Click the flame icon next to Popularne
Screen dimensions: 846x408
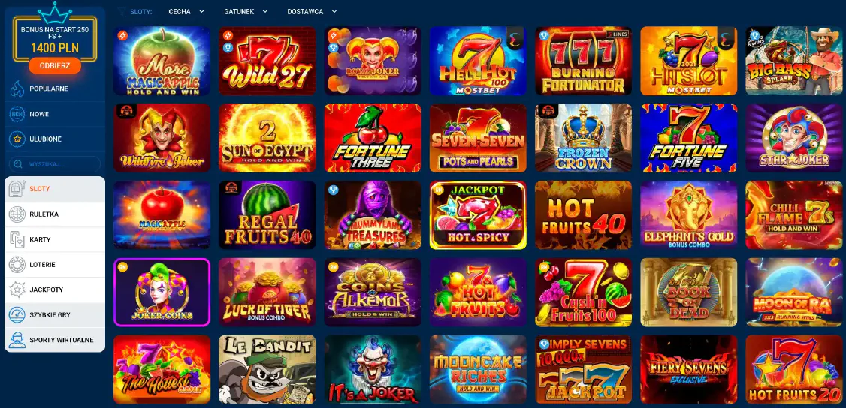pyautogui.click(x=17, y=88)
